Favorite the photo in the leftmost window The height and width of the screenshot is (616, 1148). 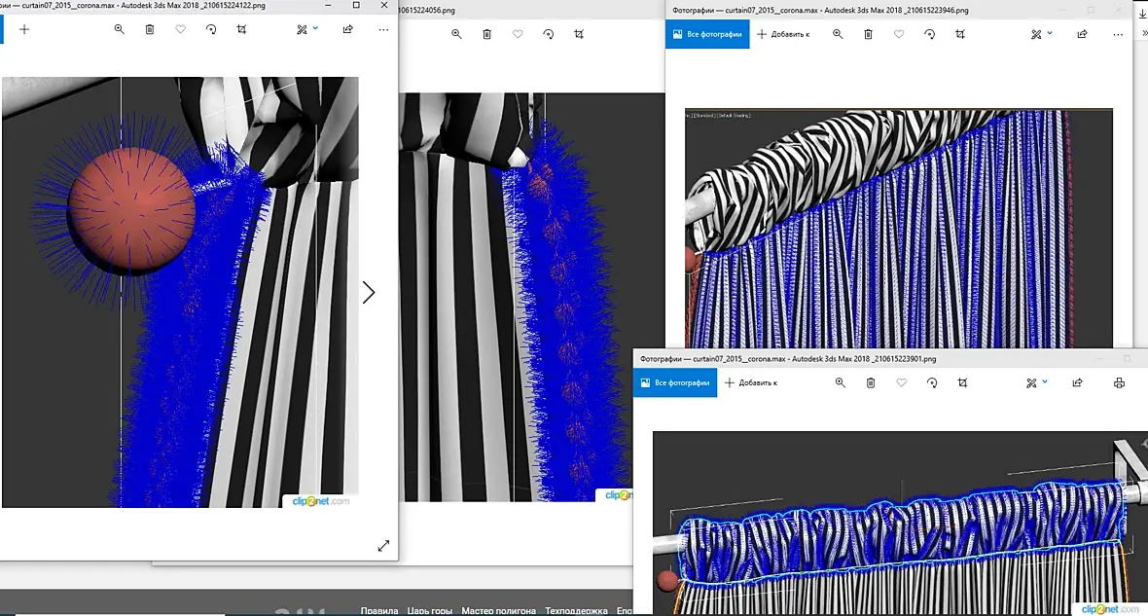point(180,29)
